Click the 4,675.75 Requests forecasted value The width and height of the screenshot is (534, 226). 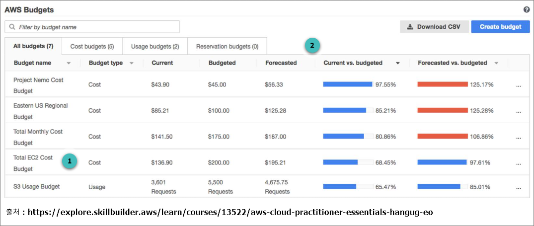click(x=277, y=187)
